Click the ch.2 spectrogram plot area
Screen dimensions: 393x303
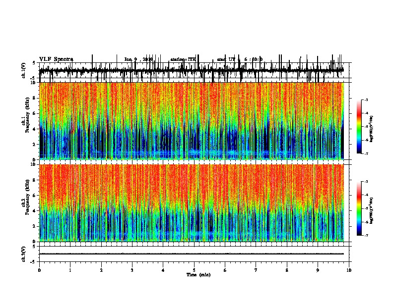coord(192,203)
